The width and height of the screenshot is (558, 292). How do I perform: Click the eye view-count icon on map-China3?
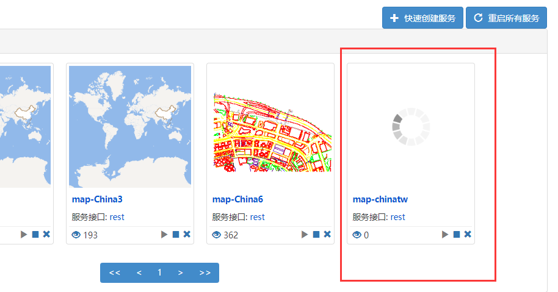76,235
